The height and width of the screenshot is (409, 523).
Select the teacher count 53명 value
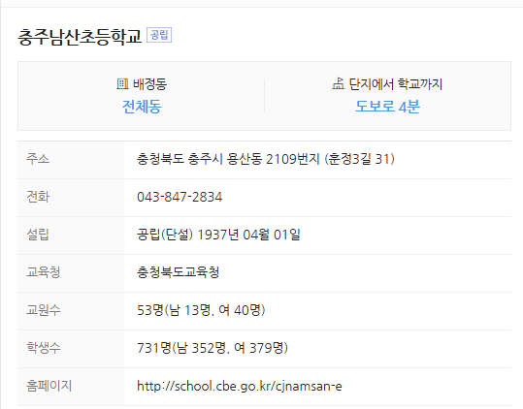[x=150, y=310]
